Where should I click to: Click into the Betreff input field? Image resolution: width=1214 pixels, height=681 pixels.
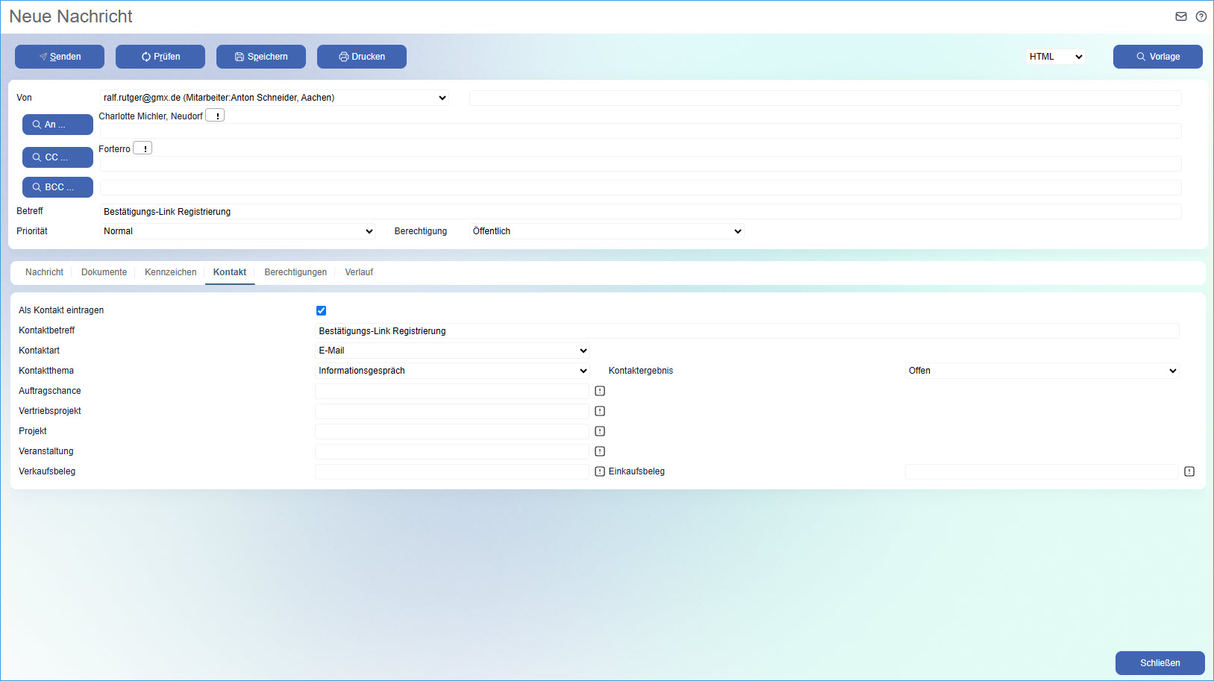pyautogui.click(x=640, y=212)
